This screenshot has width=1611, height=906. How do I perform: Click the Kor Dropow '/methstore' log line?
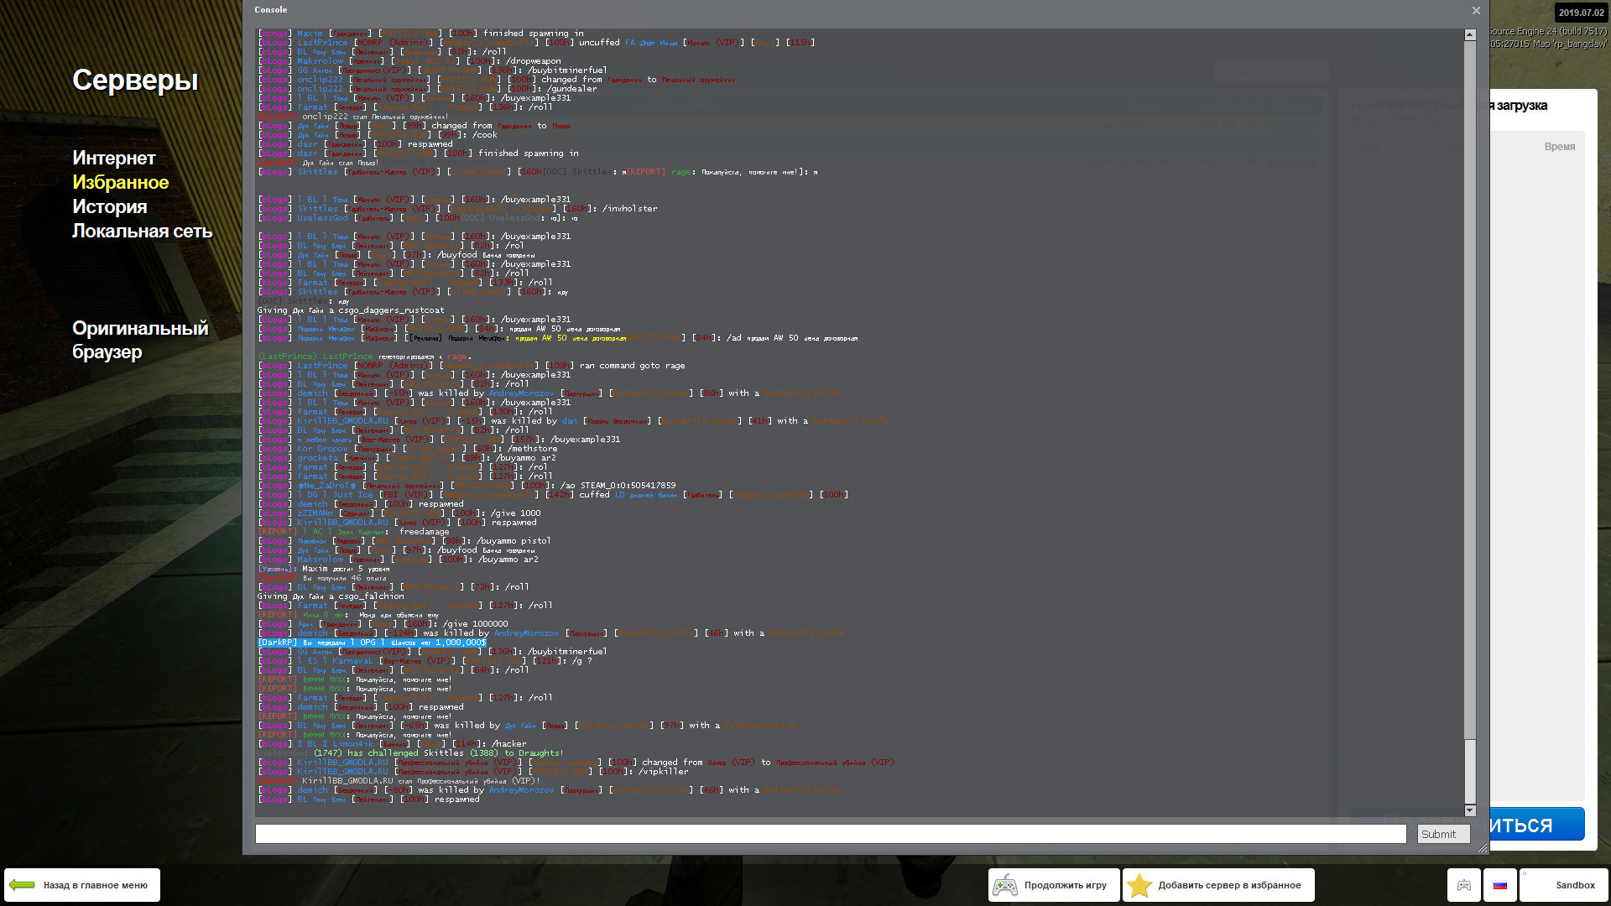pos(407,449)
